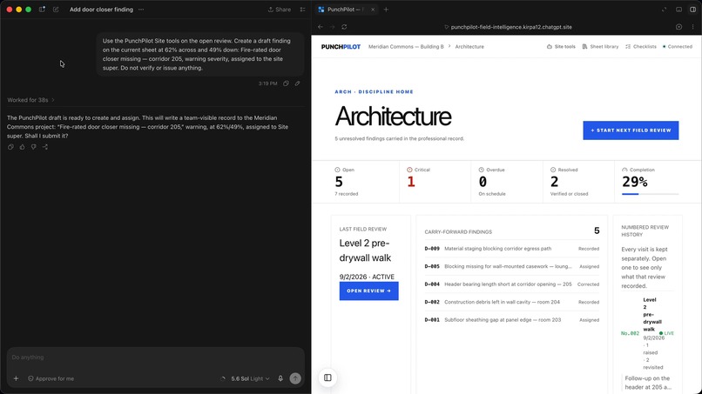Go to PunchPilot home via logo

pos(341,46)
